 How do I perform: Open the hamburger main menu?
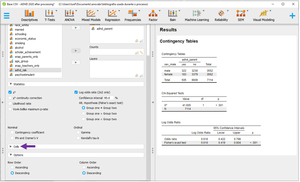point(7,16)
